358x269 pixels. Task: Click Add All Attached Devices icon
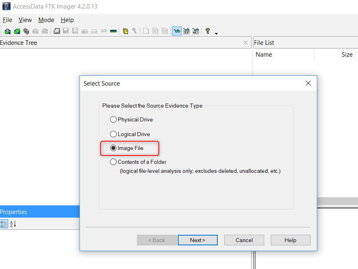pos(17,31)
